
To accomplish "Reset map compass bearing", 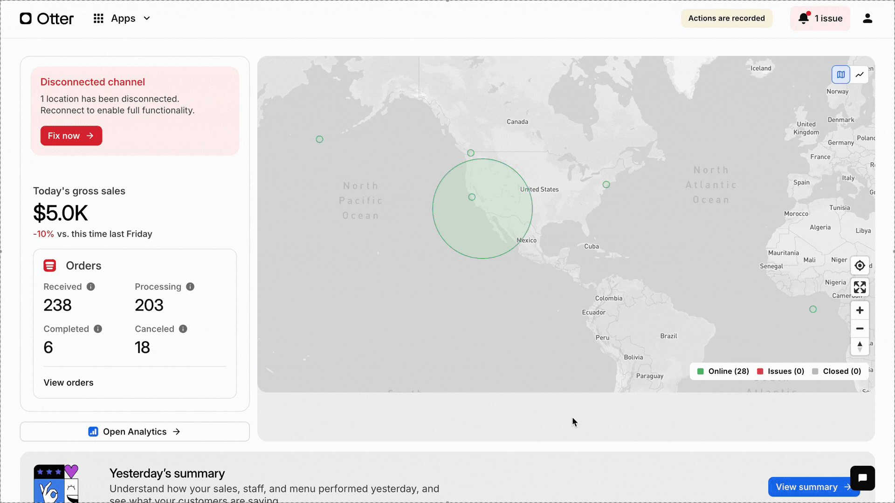I will [860, 347].
